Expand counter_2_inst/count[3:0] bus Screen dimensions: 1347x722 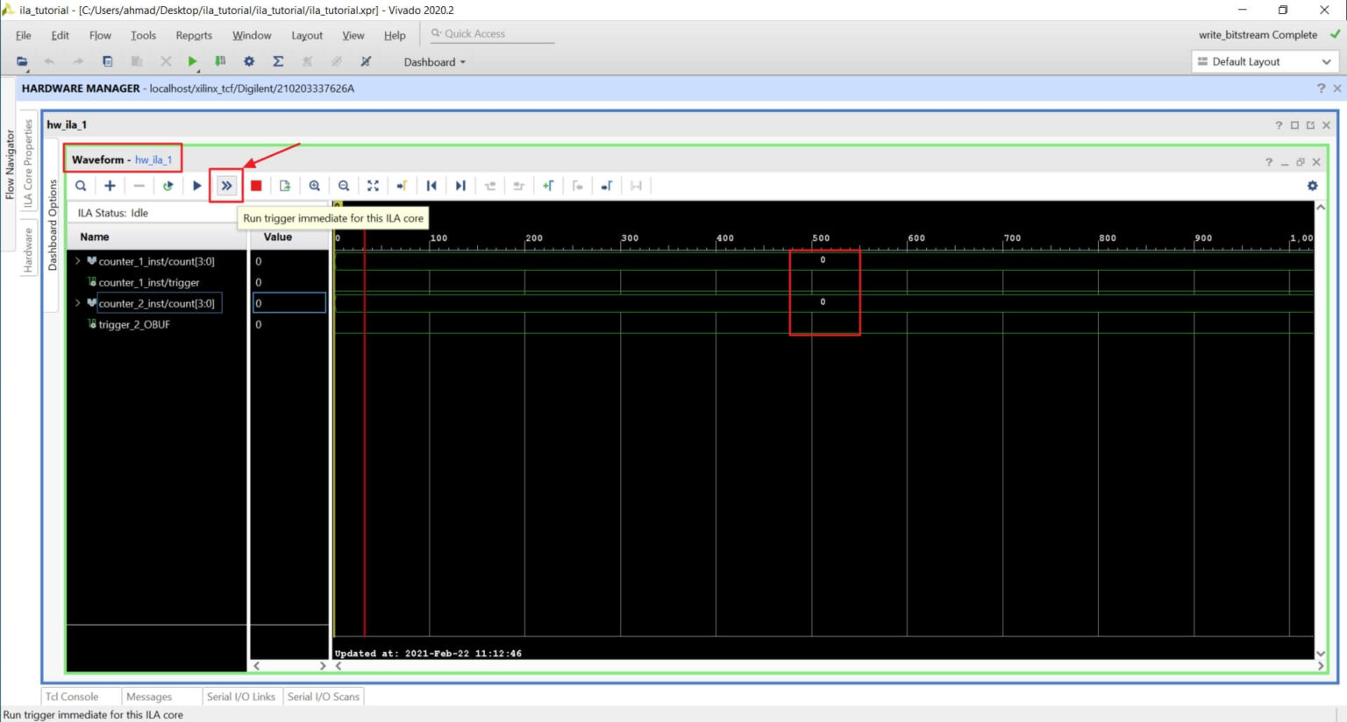(78, 303)
